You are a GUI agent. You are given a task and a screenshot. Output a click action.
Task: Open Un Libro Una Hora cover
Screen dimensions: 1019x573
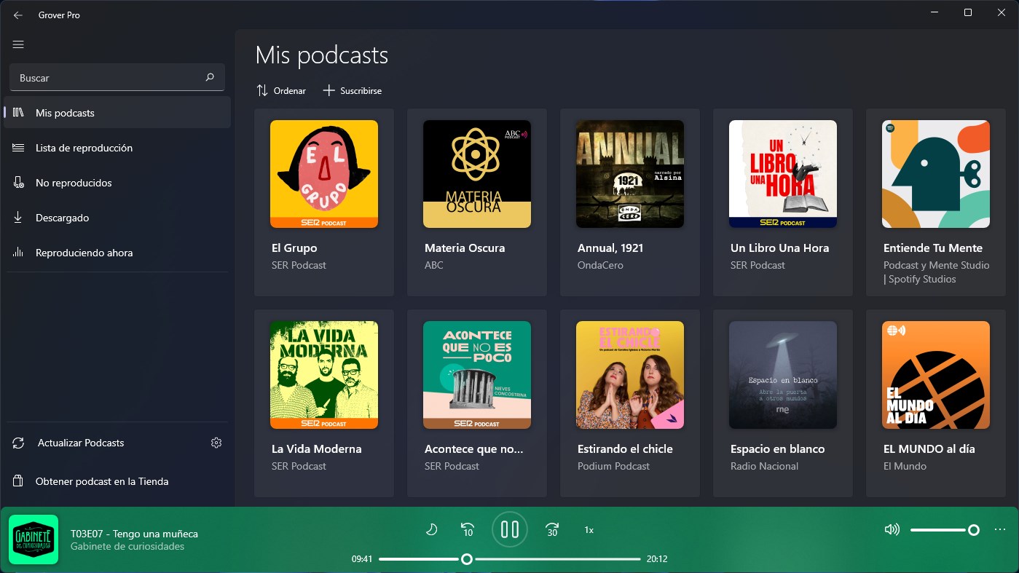pyautogui.click(x=783, y=174)
